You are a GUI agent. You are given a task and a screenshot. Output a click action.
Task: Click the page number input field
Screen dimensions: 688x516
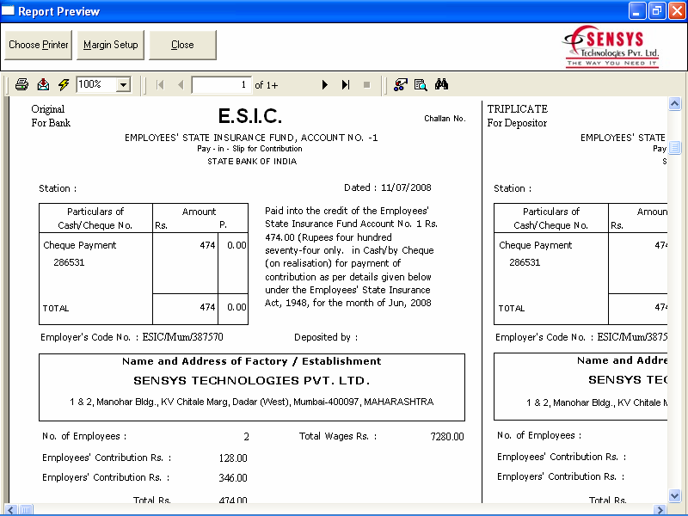pos(222,84)
